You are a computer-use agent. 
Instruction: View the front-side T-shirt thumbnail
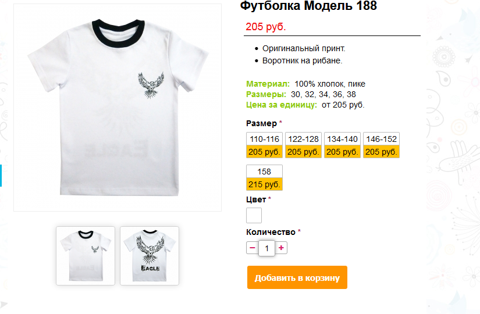86,256
